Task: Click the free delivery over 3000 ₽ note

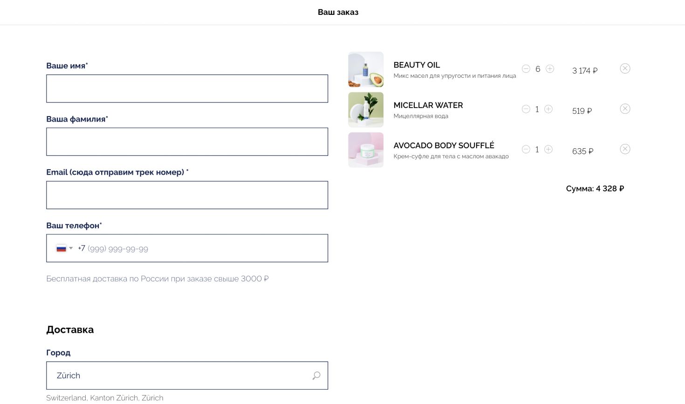Action: [158, 279]
